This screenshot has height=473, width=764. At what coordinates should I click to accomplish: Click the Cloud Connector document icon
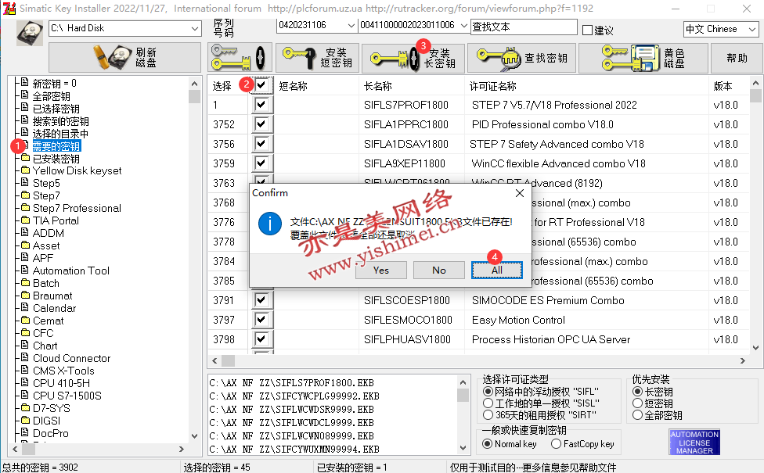(x=25, y=357)
